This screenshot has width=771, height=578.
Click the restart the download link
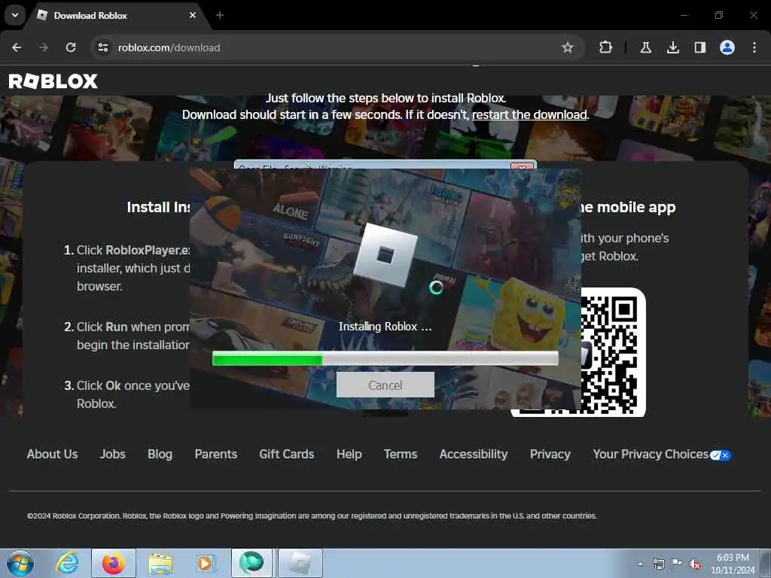click(x=529, y=114)
